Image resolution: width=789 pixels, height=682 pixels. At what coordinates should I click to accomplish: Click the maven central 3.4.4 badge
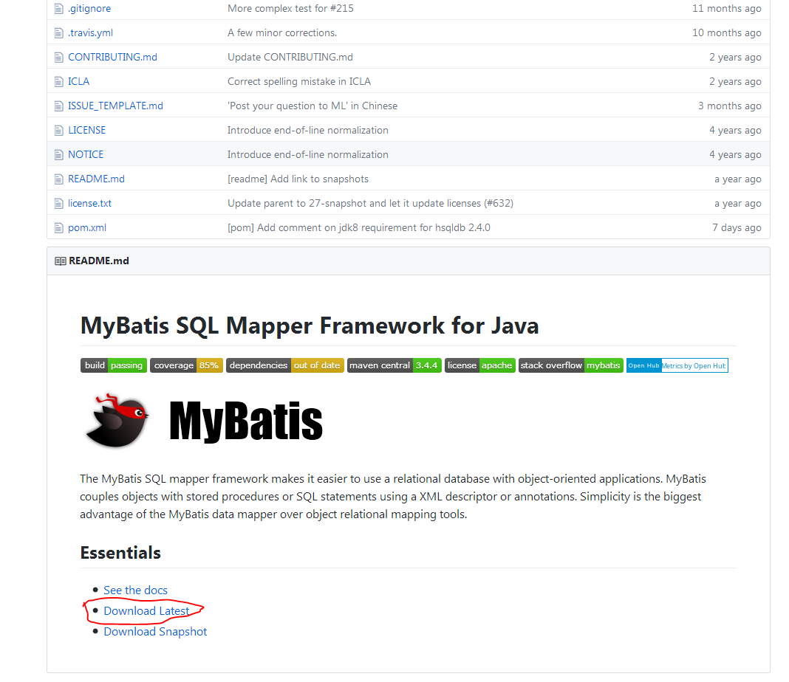point(394,365)
